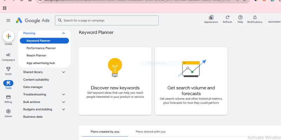Image resolution: width=281 pixels, height=140 pixels.
Task: Collapse the Planning section
Action: pos(64,33)
